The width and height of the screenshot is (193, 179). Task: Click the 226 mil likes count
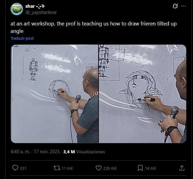coord(110,168)
